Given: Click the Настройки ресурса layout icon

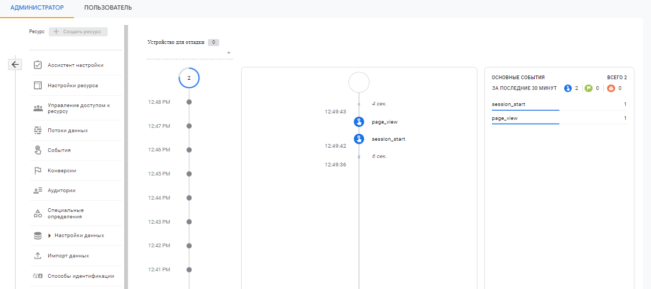Looking at the screenshot, I should coord(38,85).
